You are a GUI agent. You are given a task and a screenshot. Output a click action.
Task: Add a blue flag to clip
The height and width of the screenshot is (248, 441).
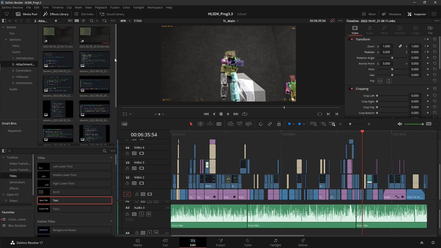click(289, 124)
